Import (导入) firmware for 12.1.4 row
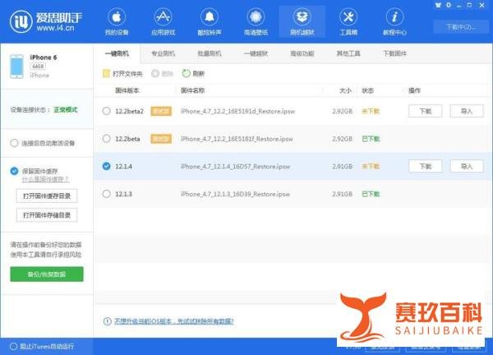This screenshot has height=355, width=493. click(x=467, y=166)
